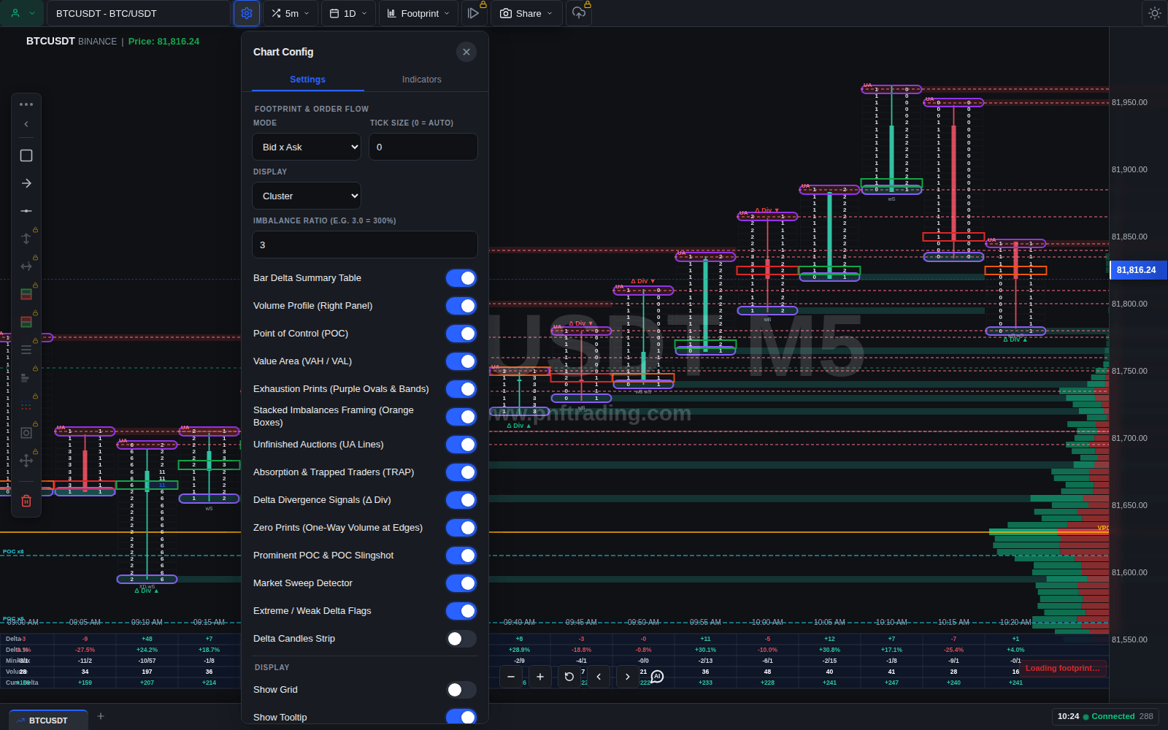
Task: Click the red trash delete drawings icon
Action: [26, 501]
